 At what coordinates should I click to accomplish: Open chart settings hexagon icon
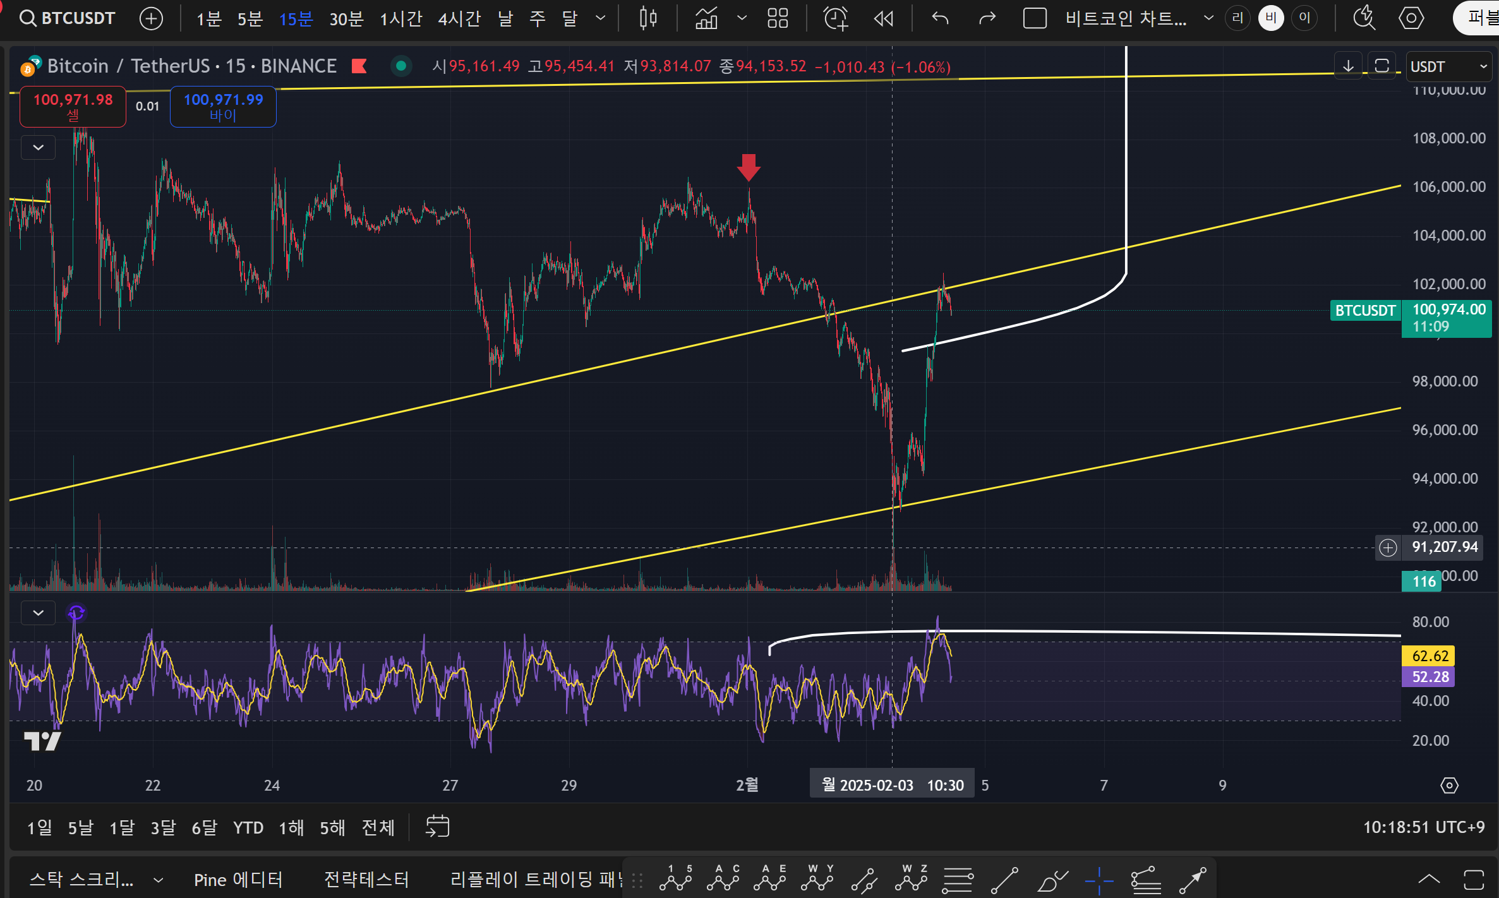[1411, 18]
